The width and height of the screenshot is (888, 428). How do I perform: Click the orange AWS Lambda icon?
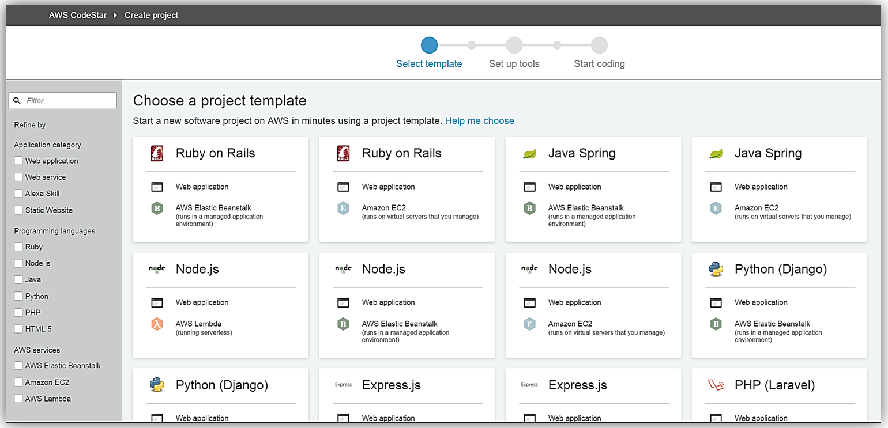tap(156, 324)
